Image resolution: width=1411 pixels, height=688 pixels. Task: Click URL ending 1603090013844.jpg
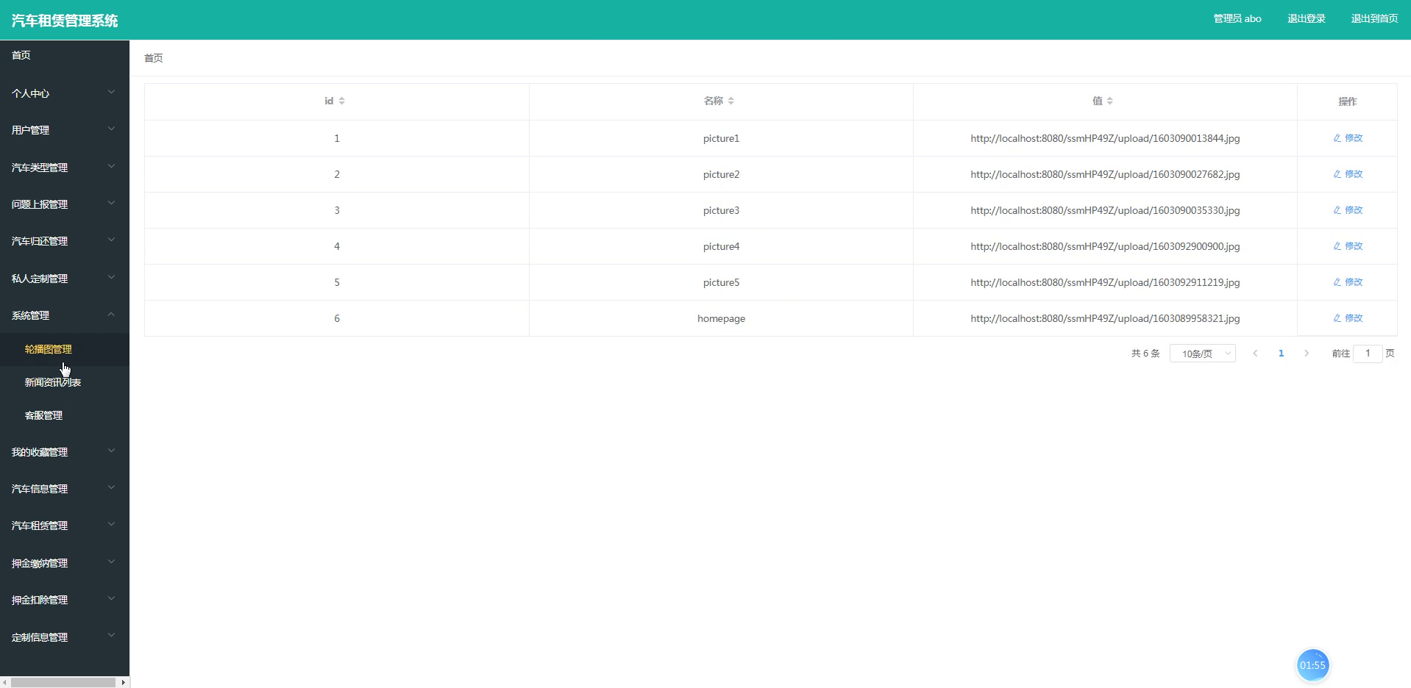click(x=1105, y=138)
